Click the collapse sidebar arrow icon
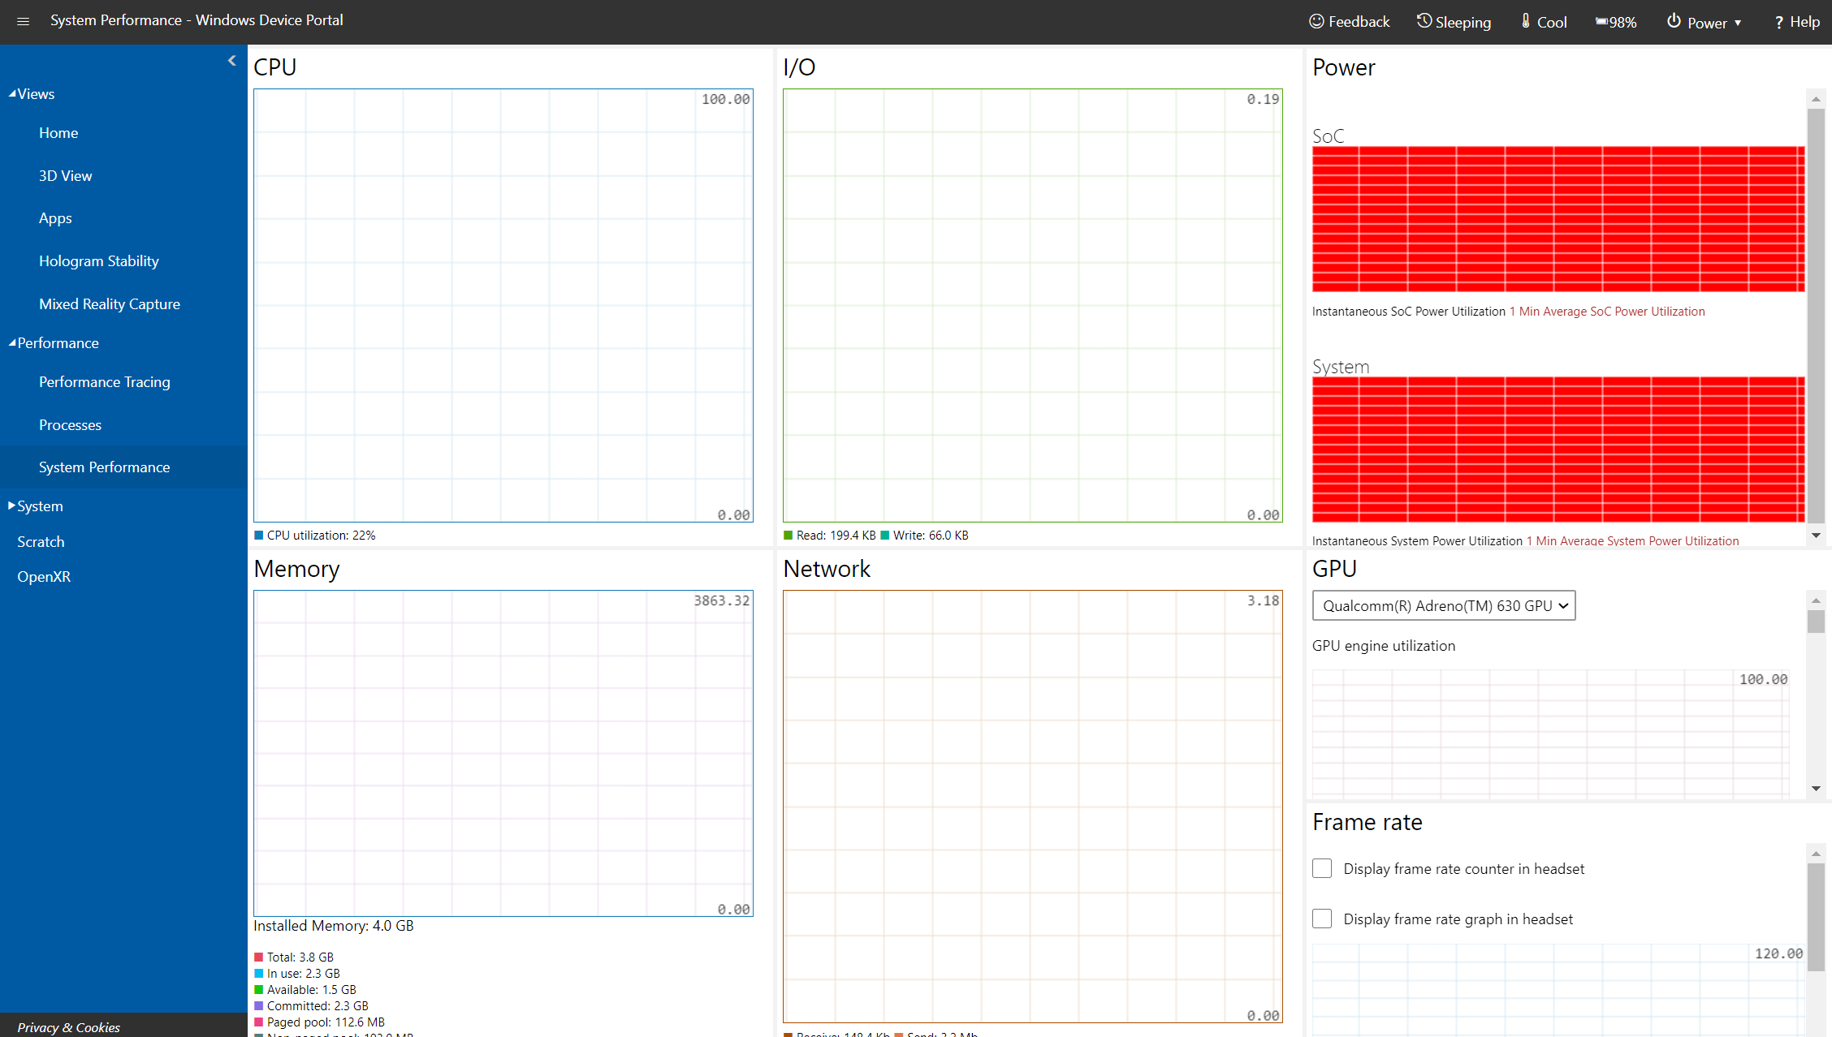Image resolution: width=1832 pixels, height=1037 pixels. (x=231, y=60)
